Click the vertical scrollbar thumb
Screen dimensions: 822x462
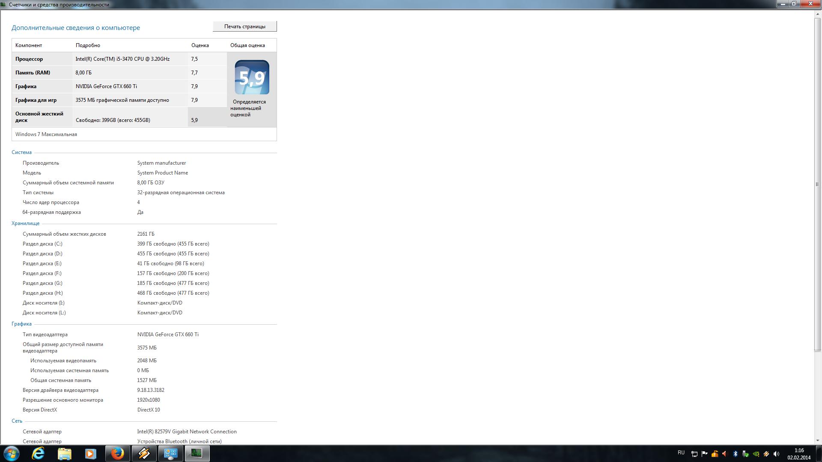[x=817, y=184]
